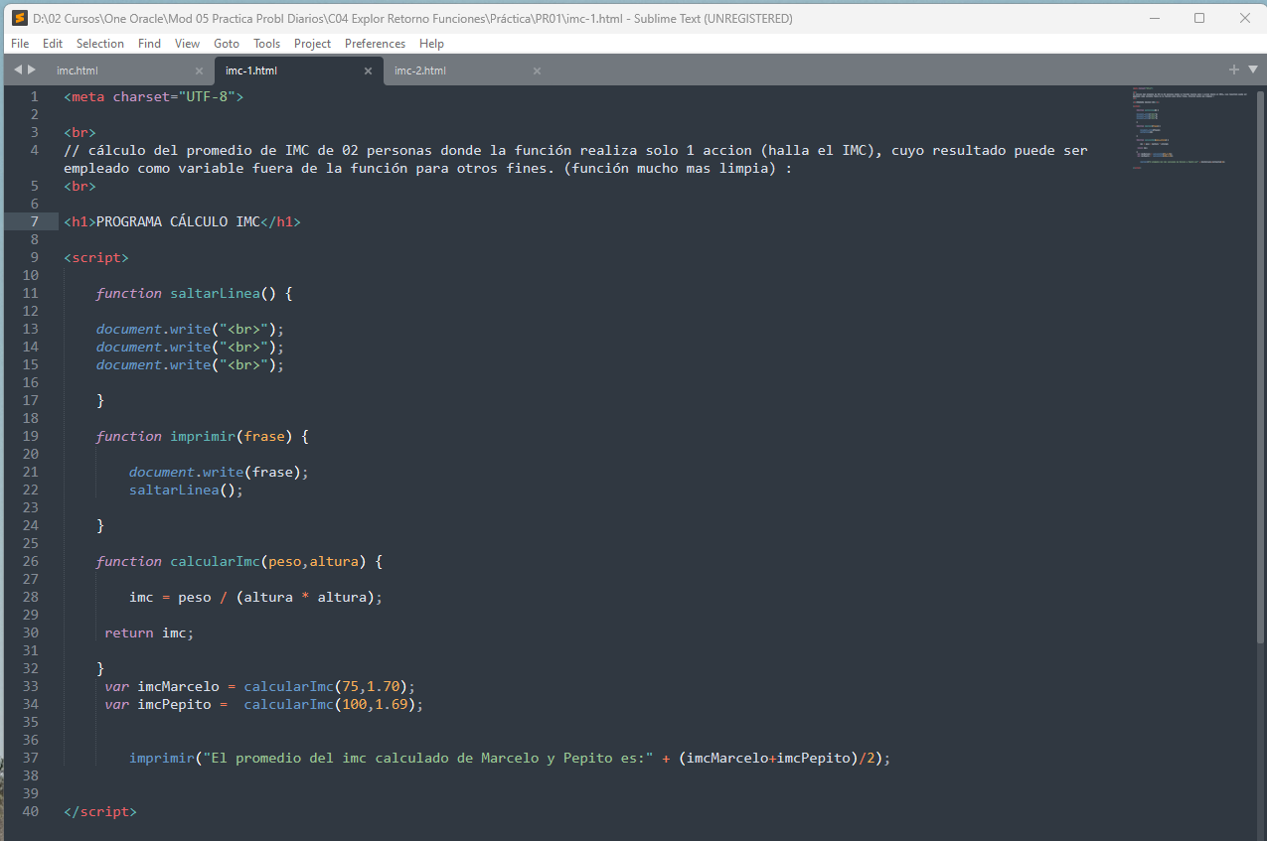Click line number 26 in the gutter

tap(30, 561)
